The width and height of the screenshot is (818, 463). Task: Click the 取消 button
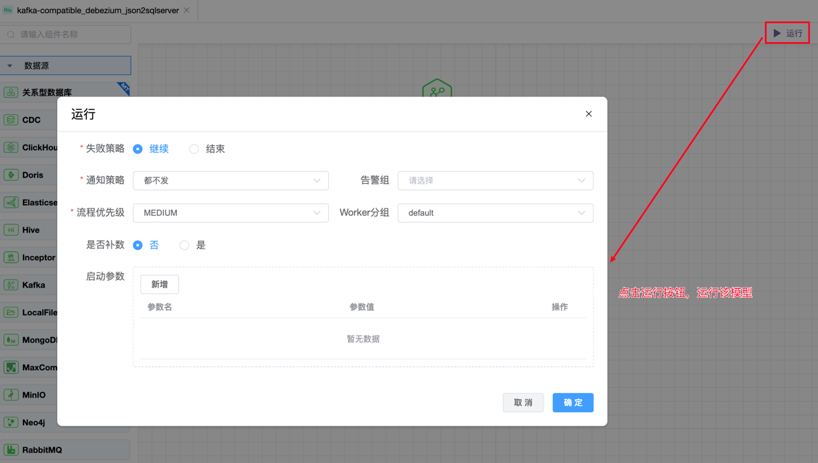(x=523, y=402)
